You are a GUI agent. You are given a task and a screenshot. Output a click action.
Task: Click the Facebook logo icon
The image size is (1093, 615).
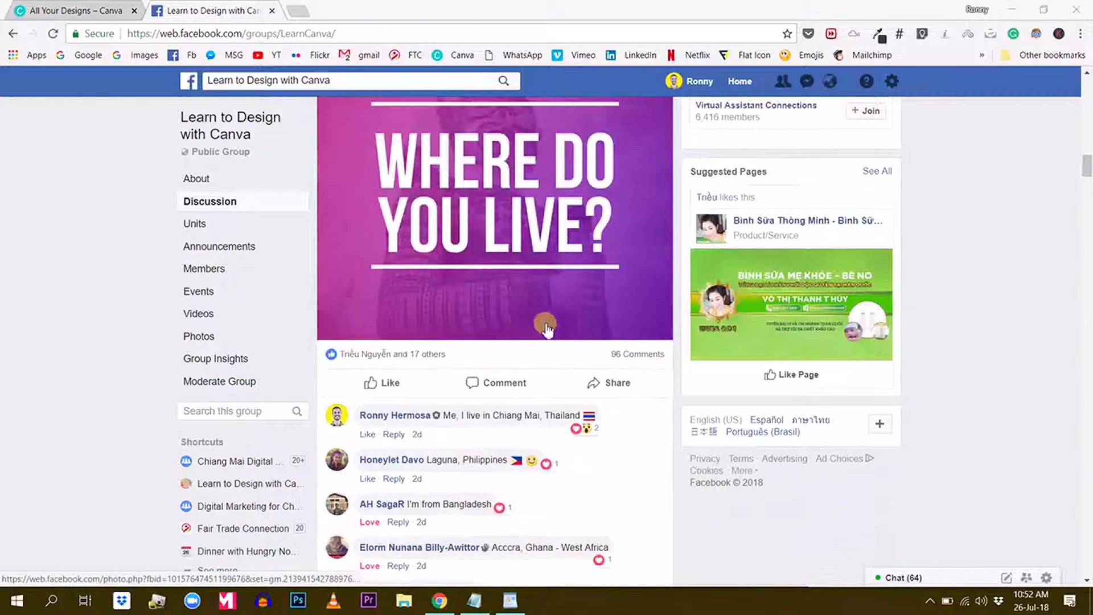[189, 81]
